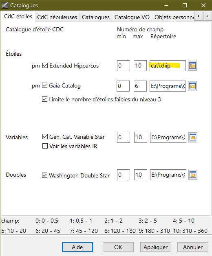Click the Gaia Catalog max field

[140, 86]
